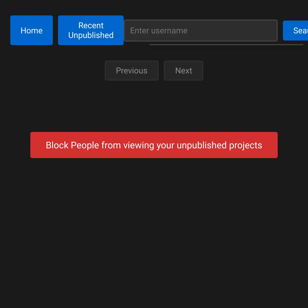Click the divider line under search

(226, 45)
